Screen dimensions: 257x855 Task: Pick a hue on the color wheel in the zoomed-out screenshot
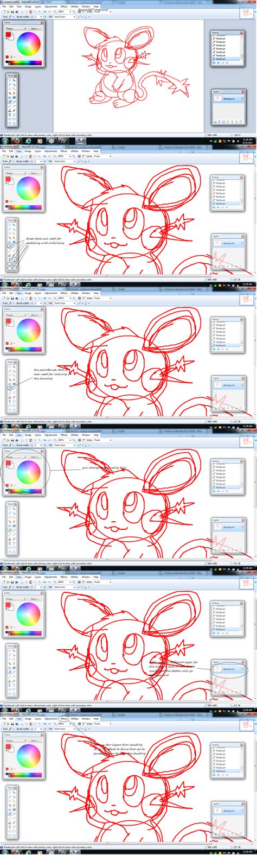[x=29, y=43]
